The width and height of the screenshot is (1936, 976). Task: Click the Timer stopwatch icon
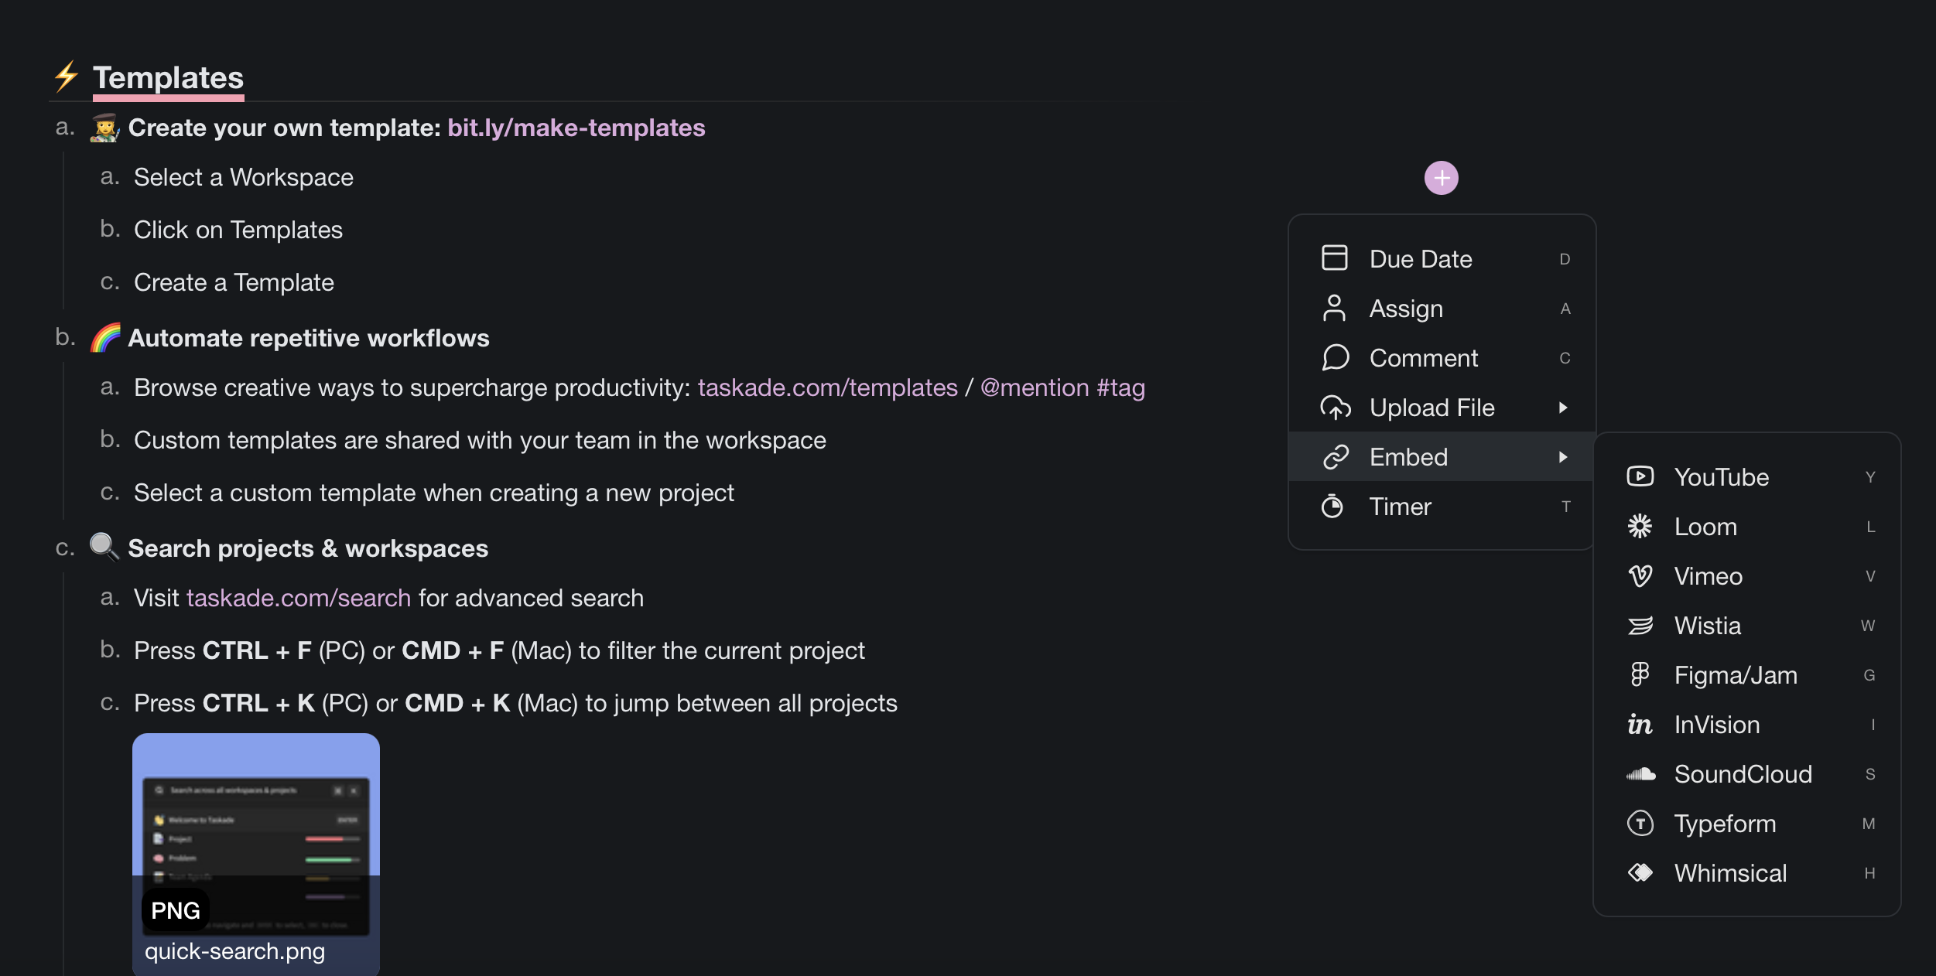point(1332,507)
